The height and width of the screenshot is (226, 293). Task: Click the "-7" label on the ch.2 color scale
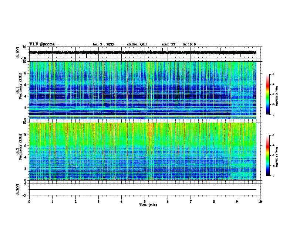pyautogui.click(x=273, y=175)
